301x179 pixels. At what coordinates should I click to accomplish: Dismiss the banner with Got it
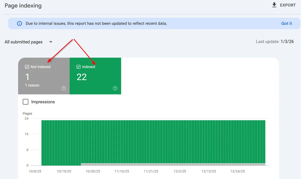[x=286, y=23]
